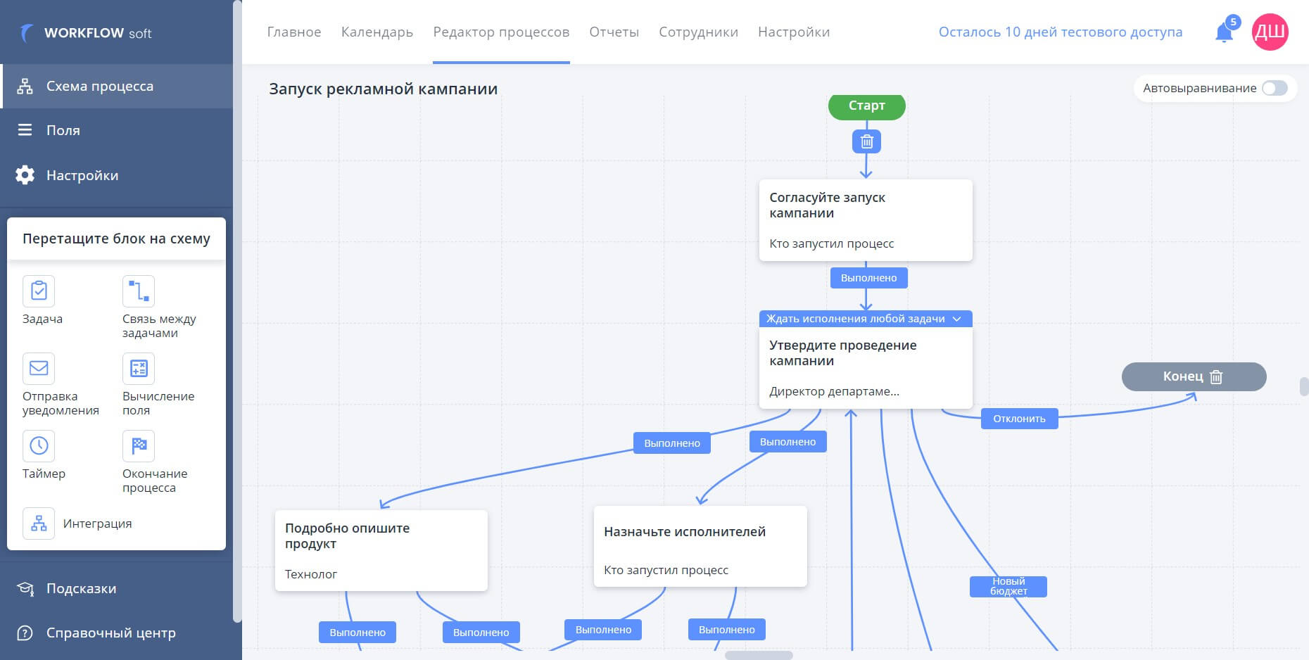Click the Отклонить transition label
This screenshot has height=660, width=1309.
pyautogui.click(x=1019, y=419)
